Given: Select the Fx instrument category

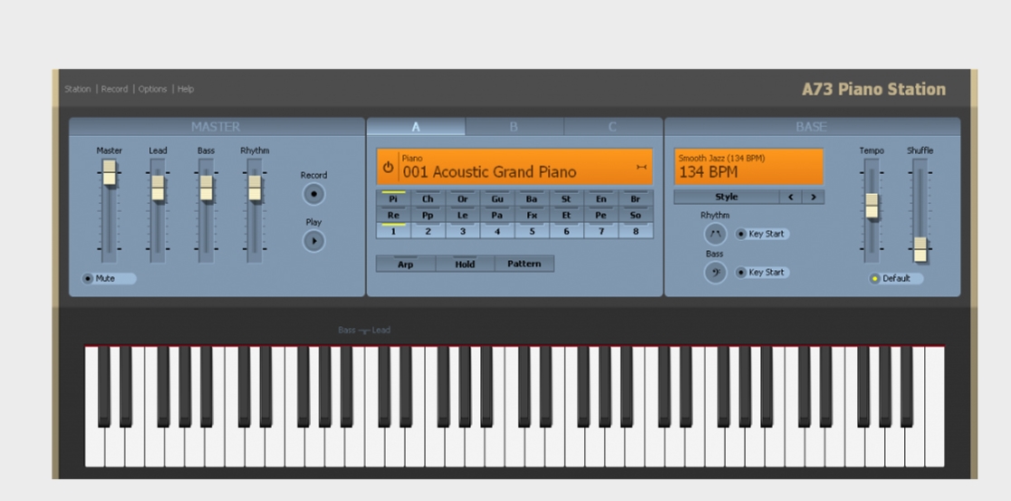Looking at the screenshot, I should tap(531, 215).
